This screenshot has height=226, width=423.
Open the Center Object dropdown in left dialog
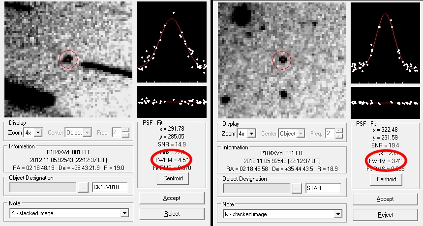click(x=88, y=132)
